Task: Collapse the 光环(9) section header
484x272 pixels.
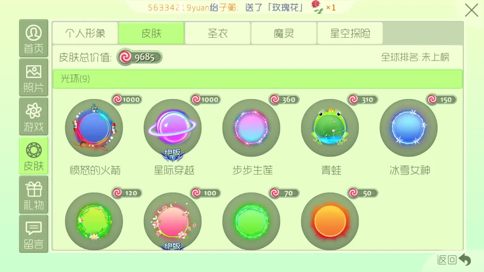Action: click(258, 79)
